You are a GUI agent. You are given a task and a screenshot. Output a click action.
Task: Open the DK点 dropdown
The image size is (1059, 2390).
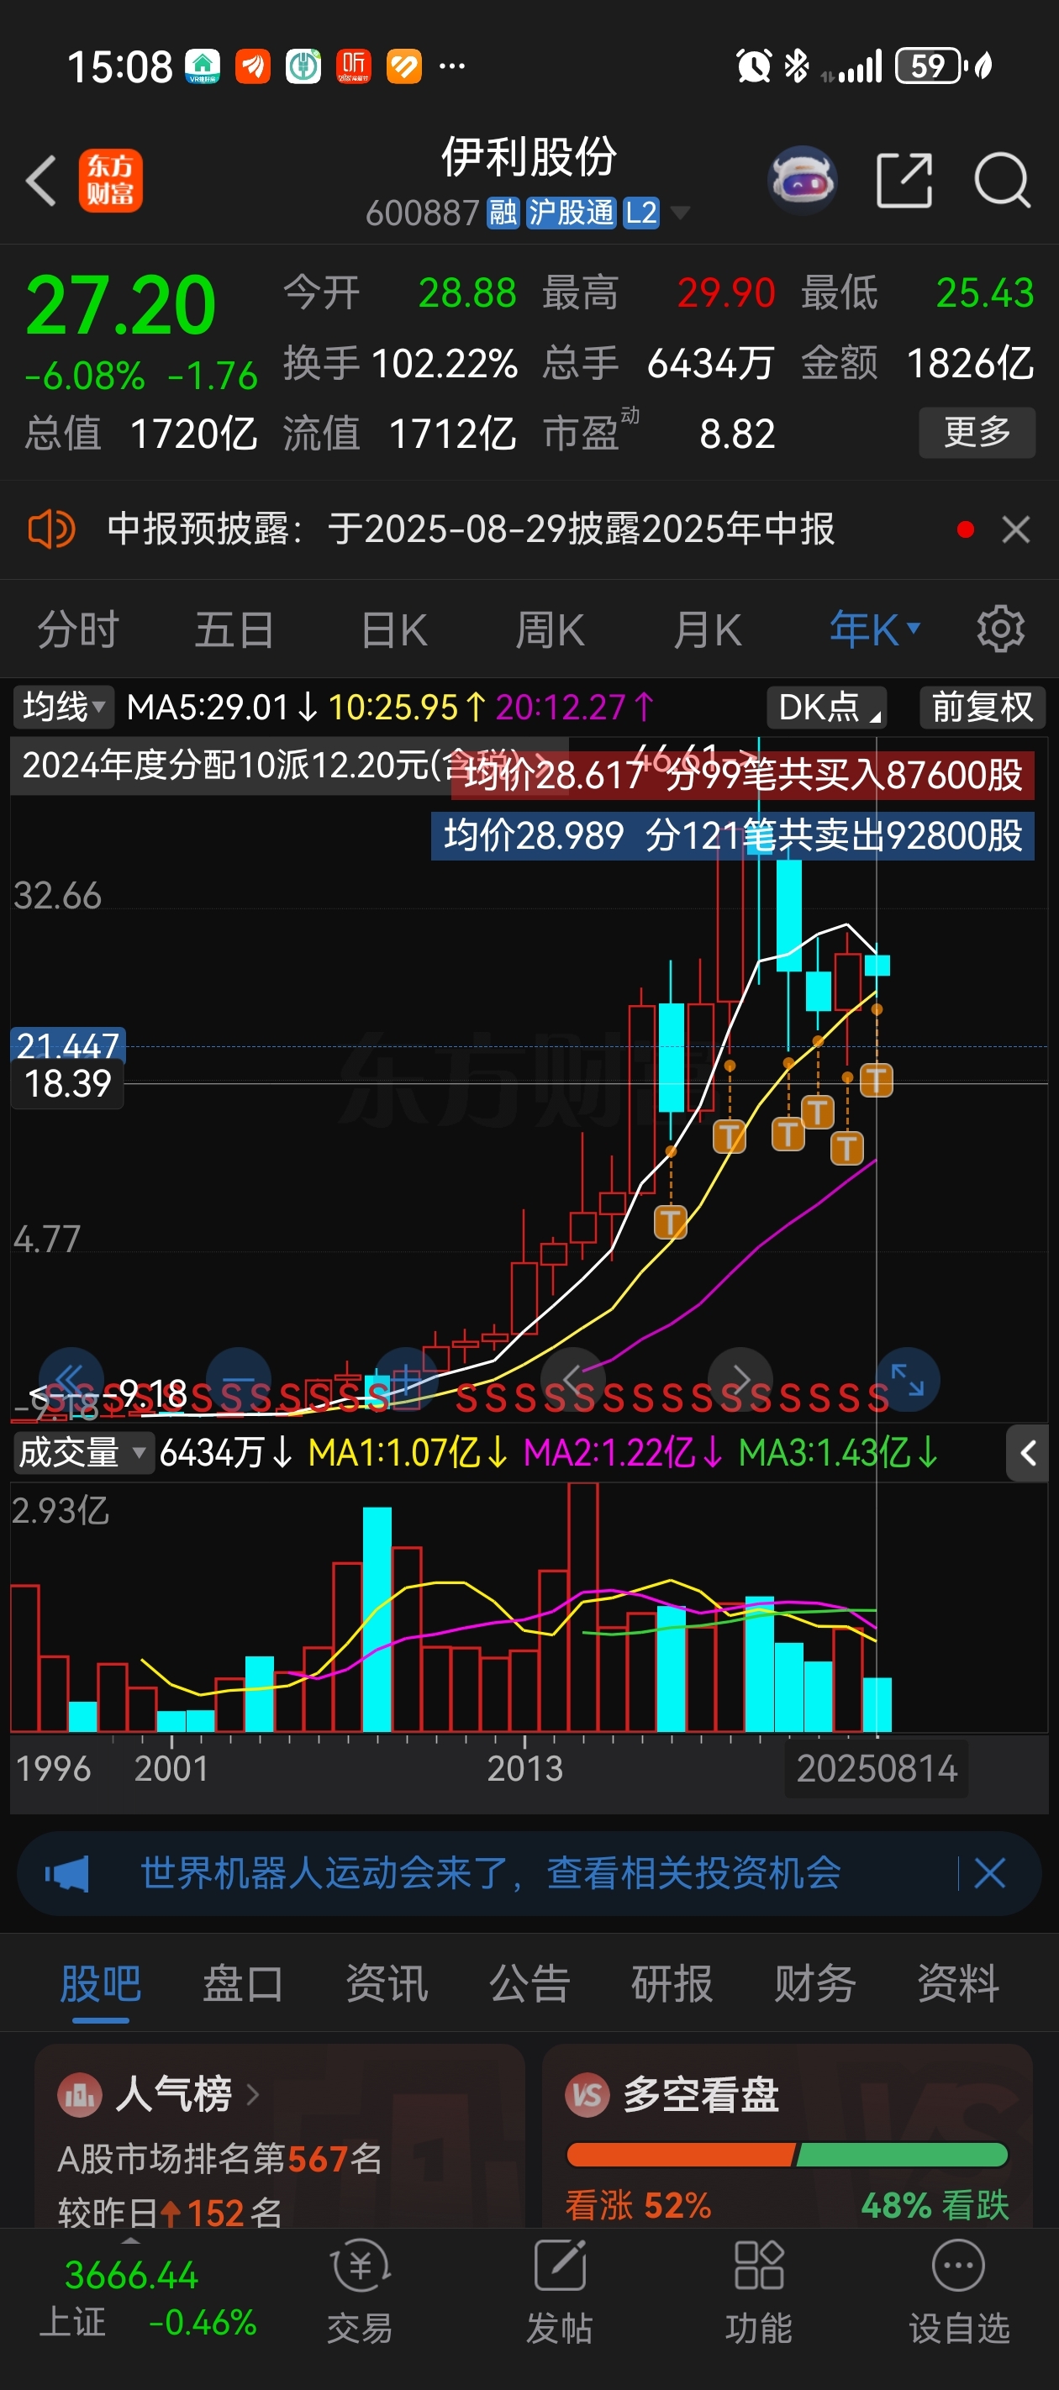(827, 708)
